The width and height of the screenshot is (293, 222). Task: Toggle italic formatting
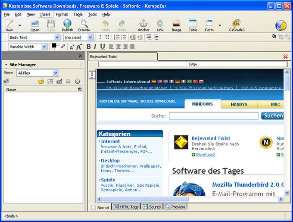[95, 47]
